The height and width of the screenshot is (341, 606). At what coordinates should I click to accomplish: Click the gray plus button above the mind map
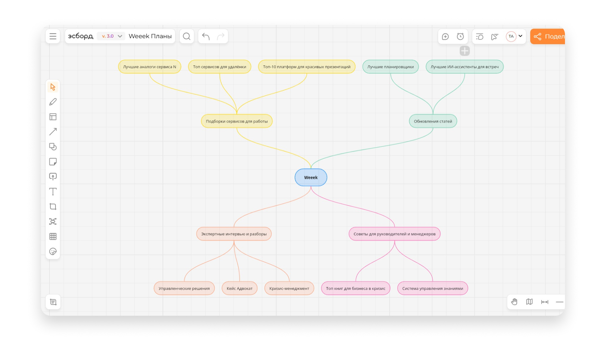coord(465,51)
